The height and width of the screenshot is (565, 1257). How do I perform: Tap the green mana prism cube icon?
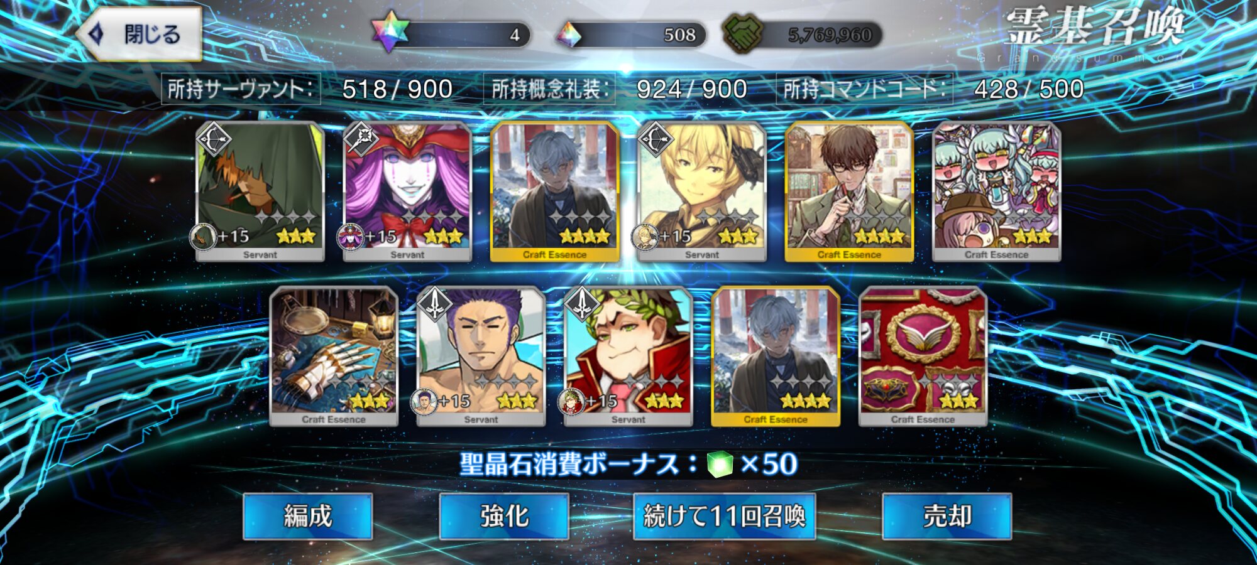coord(720,465)
